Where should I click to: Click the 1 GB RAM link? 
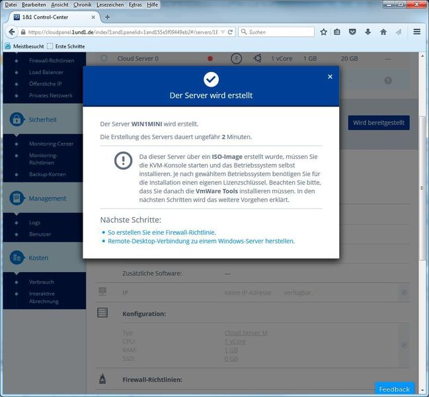tap(231, 350)
